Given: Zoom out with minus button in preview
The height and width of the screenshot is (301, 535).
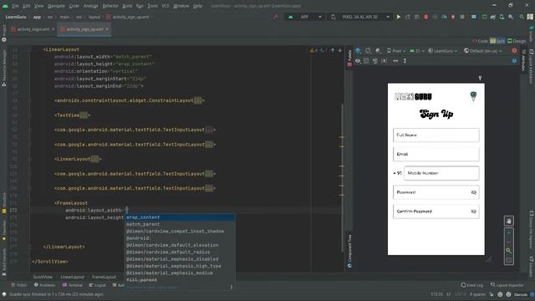Looking at the screenshot, I should tap(509, 242).
